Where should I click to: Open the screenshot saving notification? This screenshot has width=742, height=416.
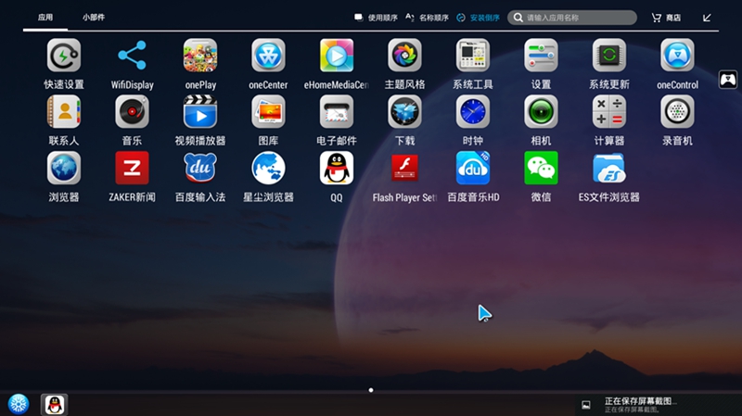659,404
